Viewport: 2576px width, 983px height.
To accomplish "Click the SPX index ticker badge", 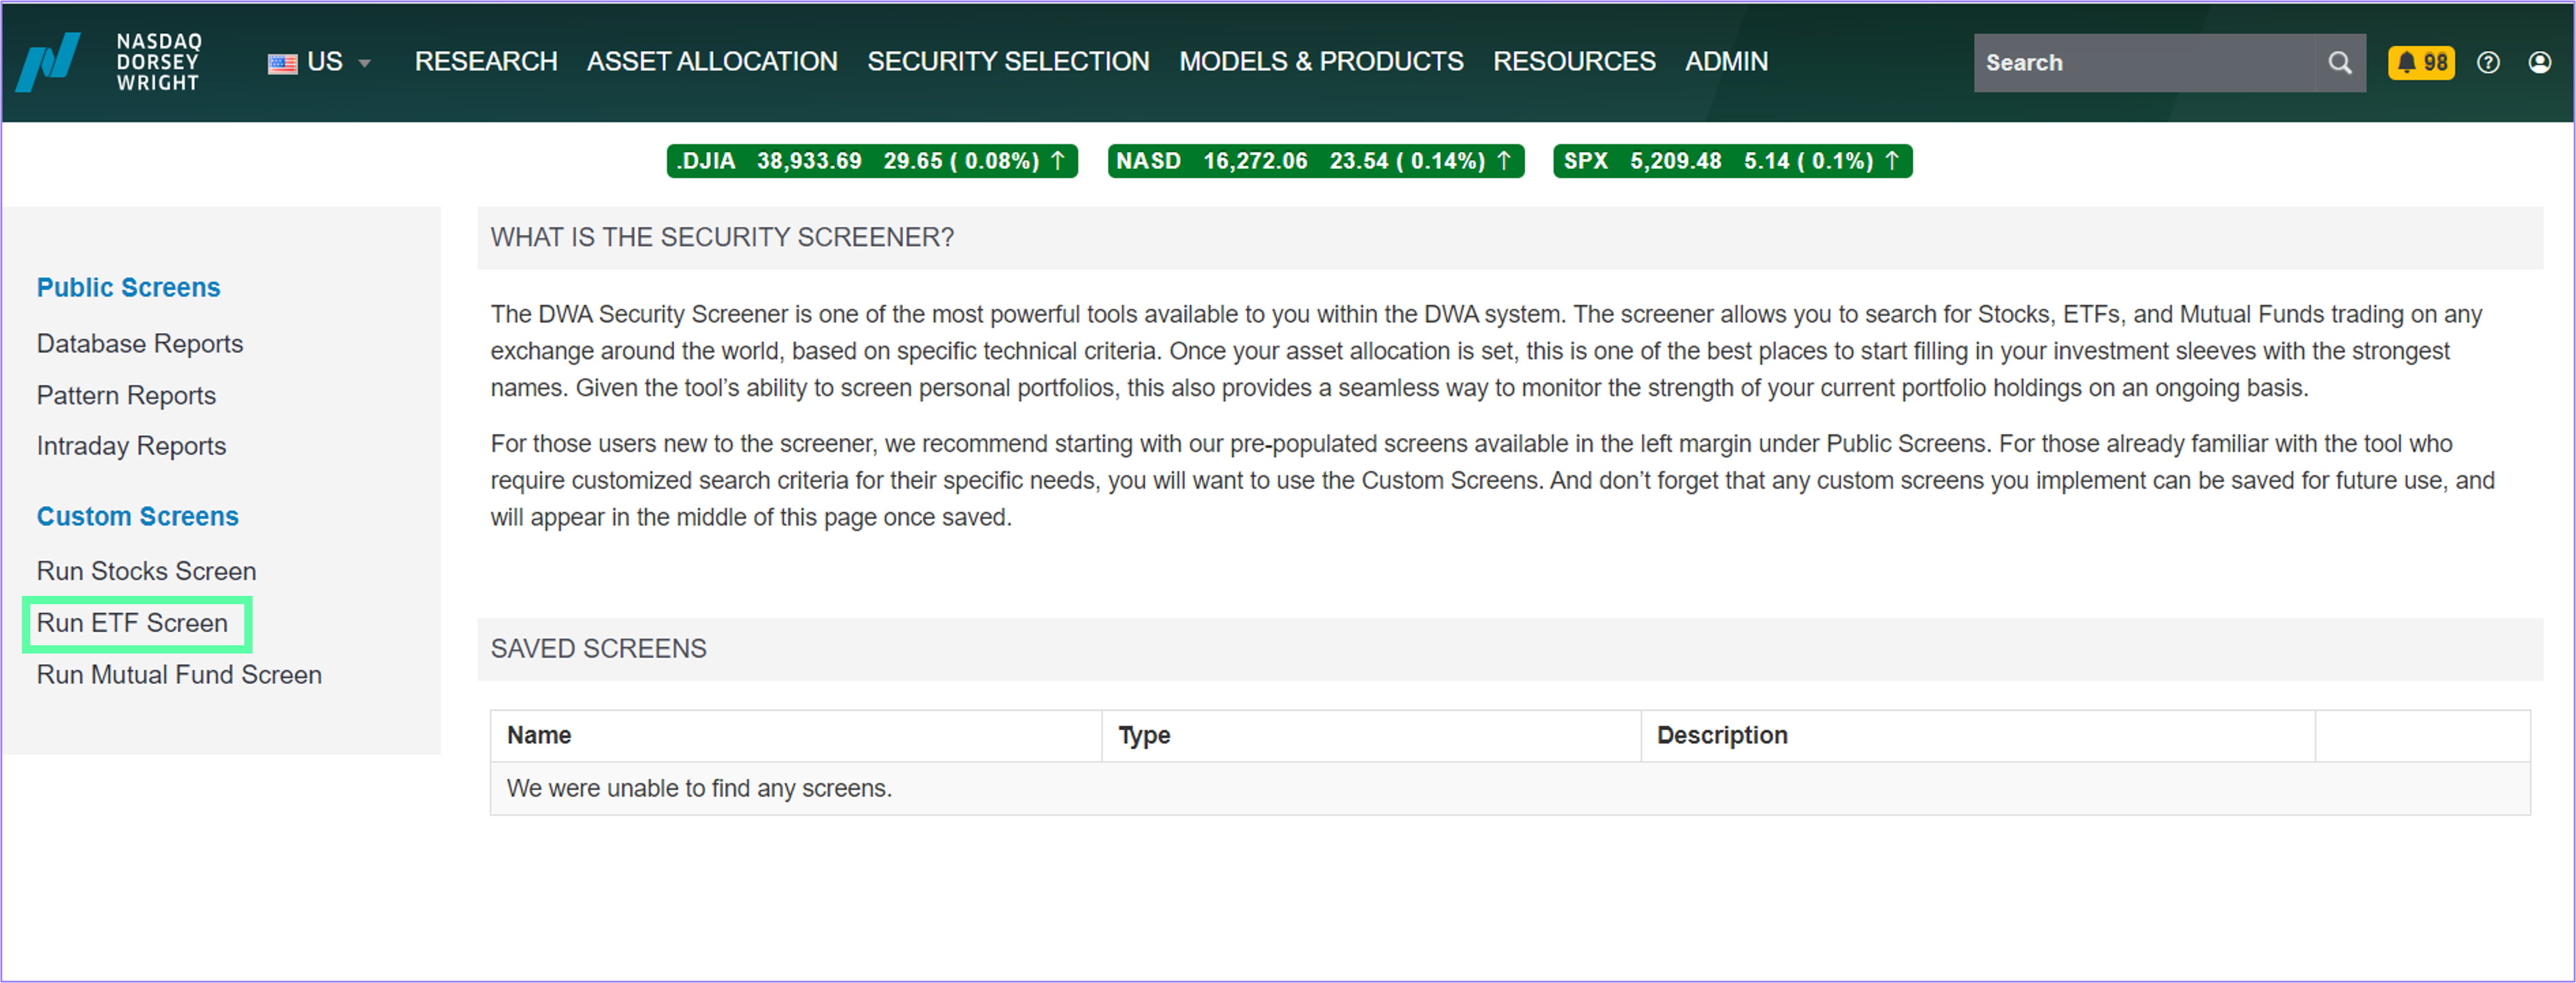I will (x=1732, y=161).
